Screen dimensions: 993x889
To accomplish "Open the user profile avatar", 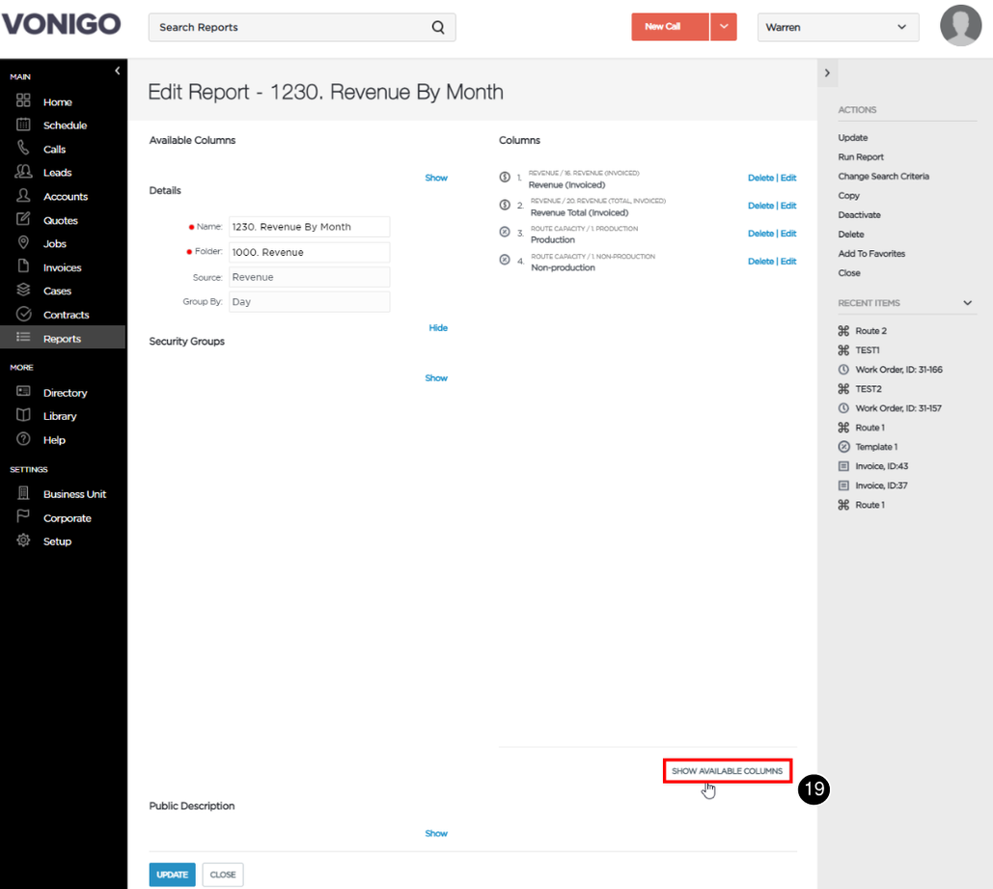I will tap(960, 26).
